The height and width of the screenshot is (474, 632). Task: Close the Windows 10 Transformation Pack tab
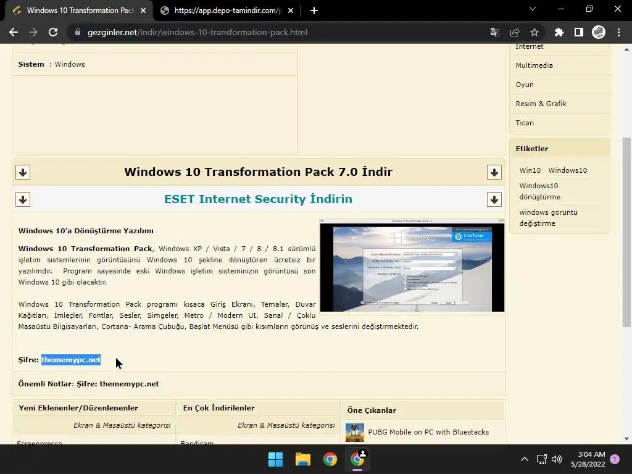pos(143,10)
